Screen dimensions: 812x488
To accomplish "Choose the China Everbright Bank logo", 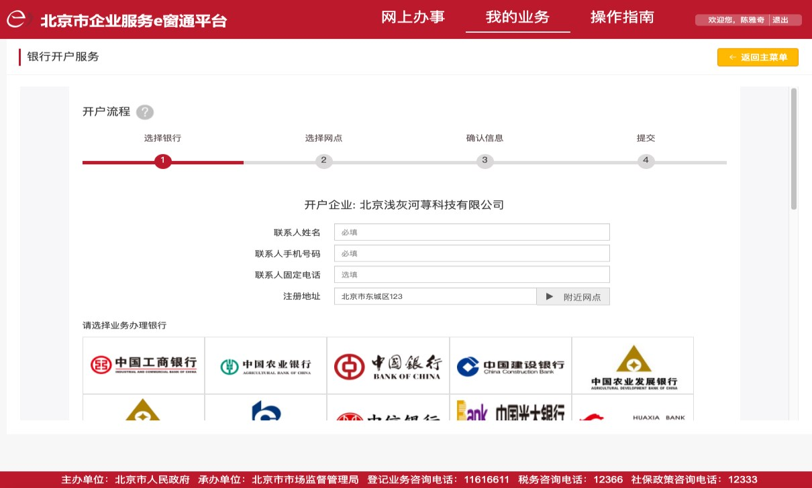I will (510, 410).
